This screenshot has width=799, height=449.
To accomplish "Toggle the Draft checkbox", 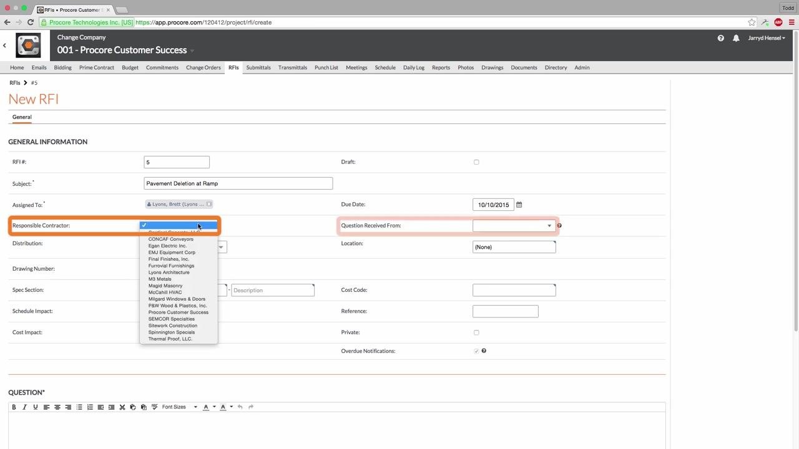I will [476, 162].
